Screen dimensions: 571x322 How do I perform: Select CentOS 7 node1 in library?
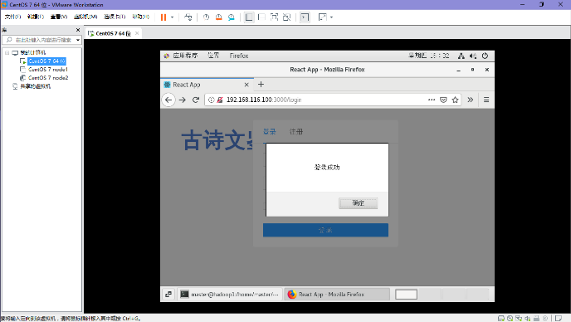pos(47,69)
